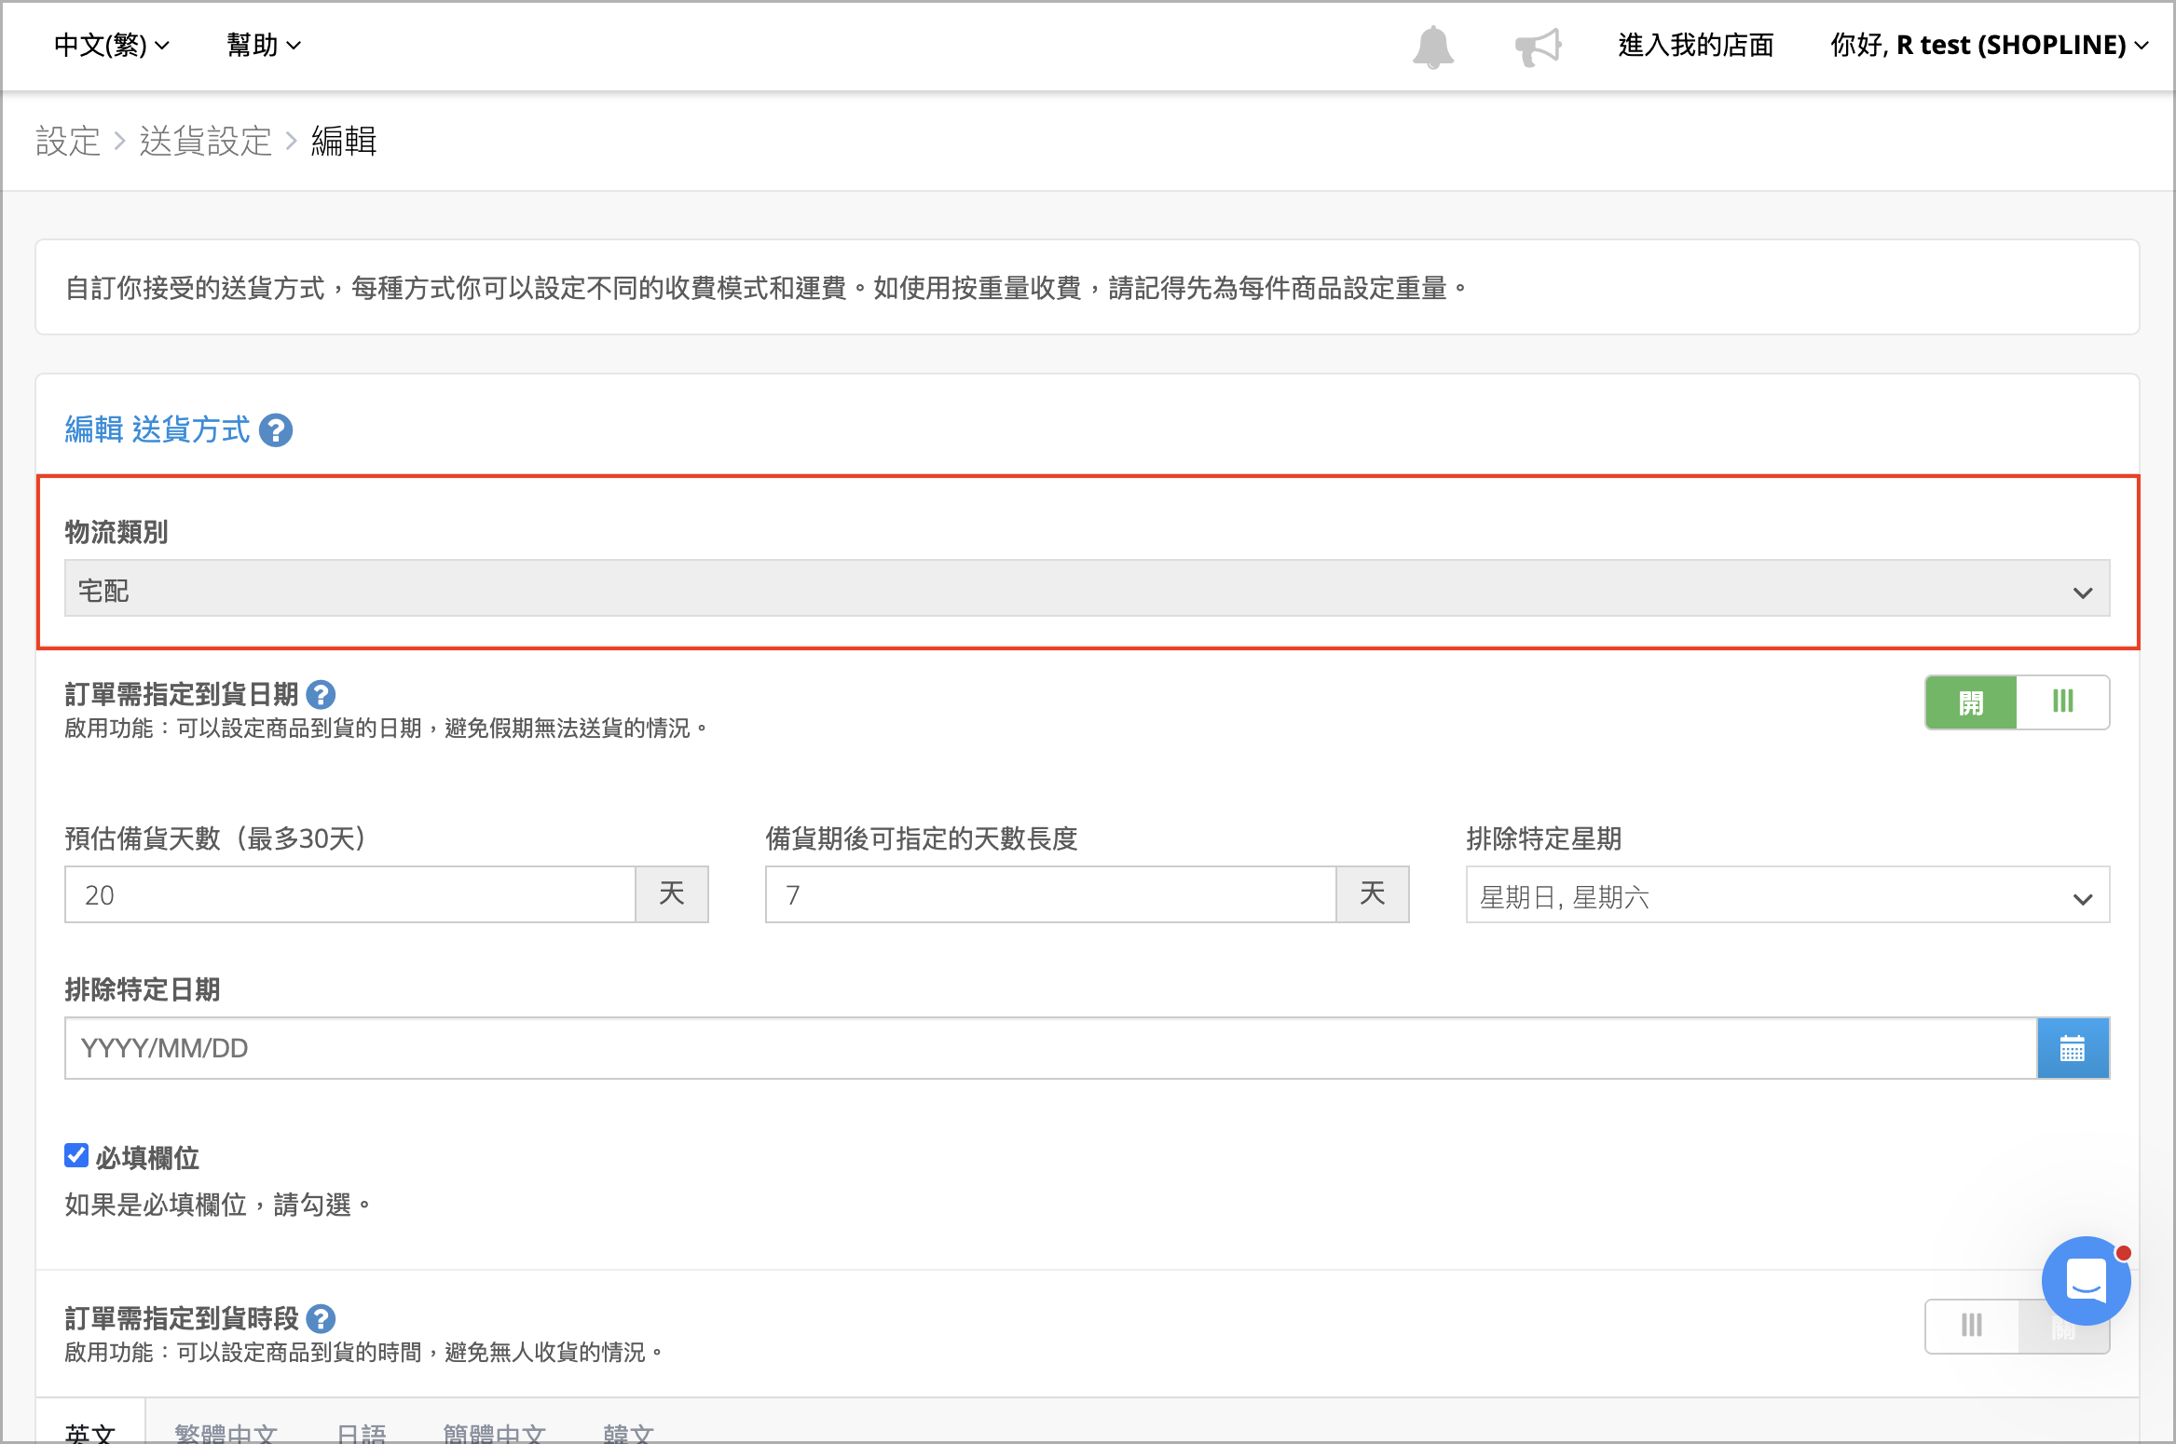
Task: Open the 中文(繁) language dropdown
Action: [112, 45]
